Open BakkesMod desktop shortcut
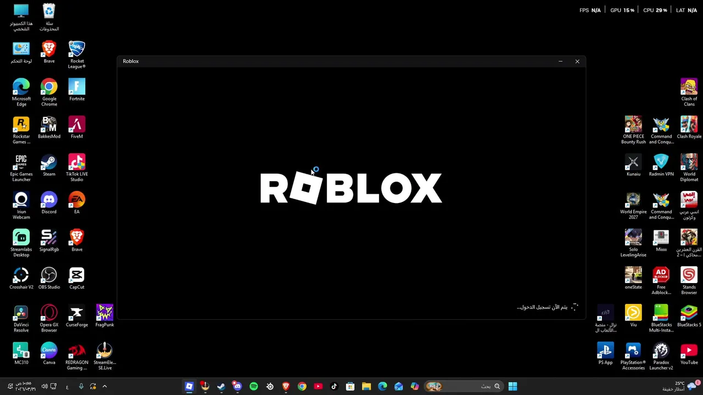Viewport: 703px width, 395px height. [x=49, y=127]
